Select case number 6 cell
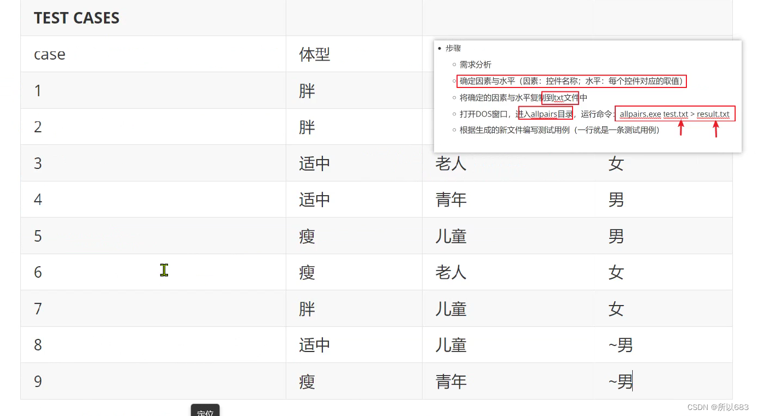The height and width of the screenshot is (416, 757). [153, 272]
